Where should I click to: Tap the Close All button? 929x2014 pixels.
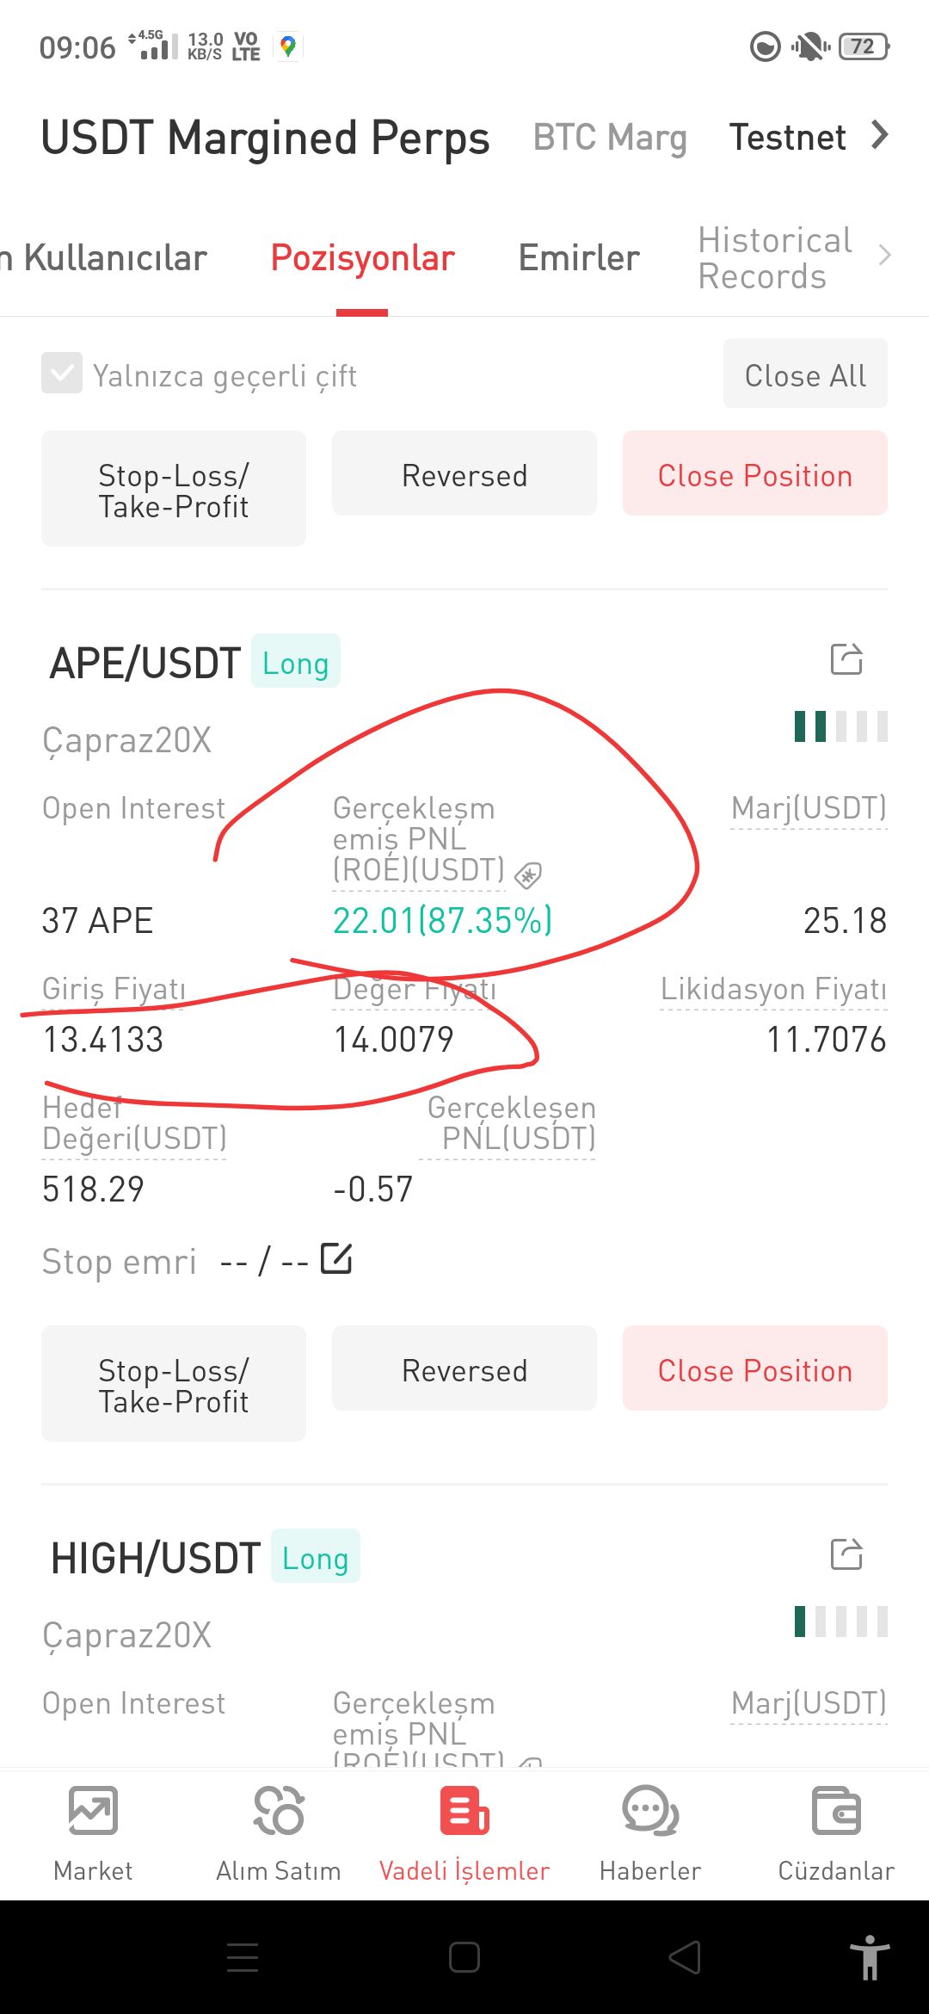tap(805, 374)
